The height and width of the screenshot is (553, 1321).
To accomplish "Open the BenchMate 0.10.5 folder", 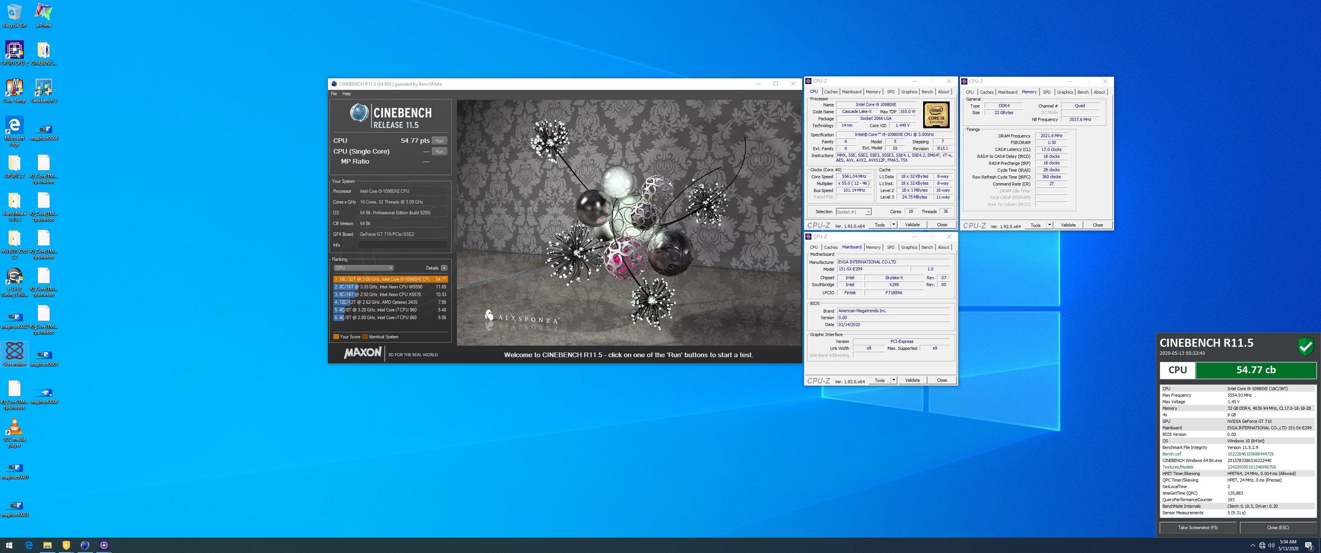I will pos(14,207).
